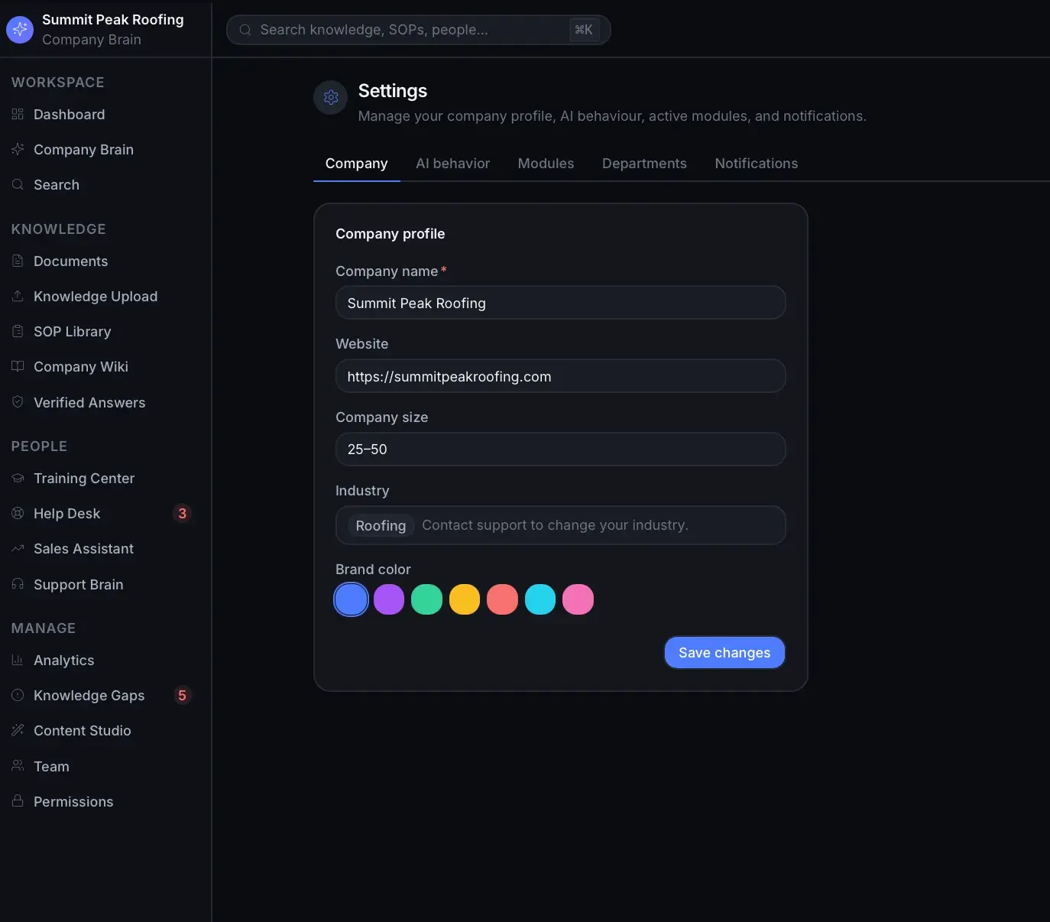Click the Dashboard grid icon
Image resolution: width=1050 pixels, height=922 pixels.
pos(18,114)
